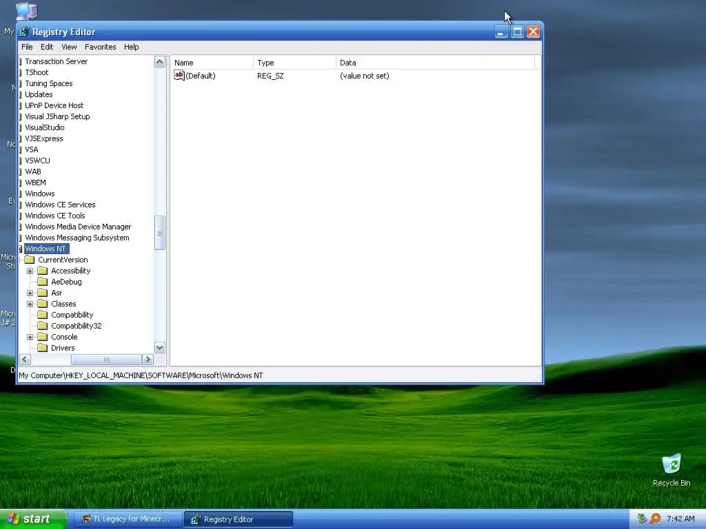
Task: Click the (Default) string value icon
Action: (x=179, y=76)
